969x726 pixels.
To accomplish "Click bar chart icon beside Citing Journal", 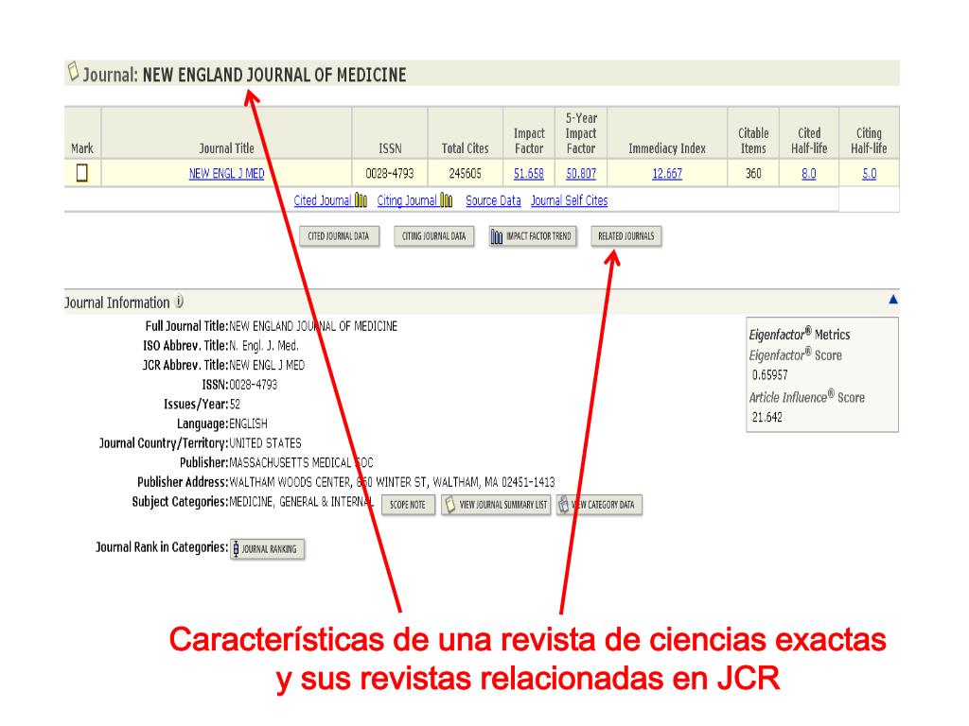I will click(447, 200).
